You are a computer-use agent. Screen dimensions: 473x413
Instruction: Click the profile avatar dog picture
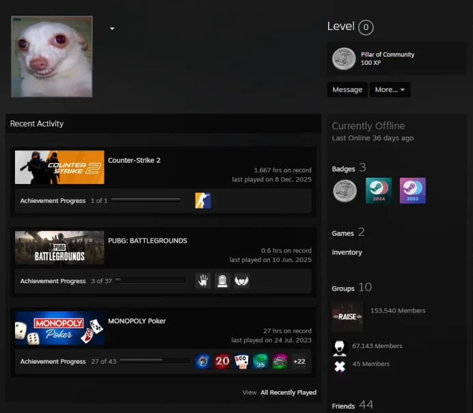pyautogui.click(x=52, y=57)
